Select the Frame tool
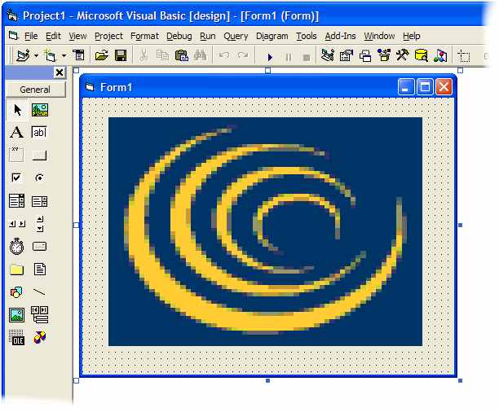Screen dimensions: 499x412 point(16,155)
